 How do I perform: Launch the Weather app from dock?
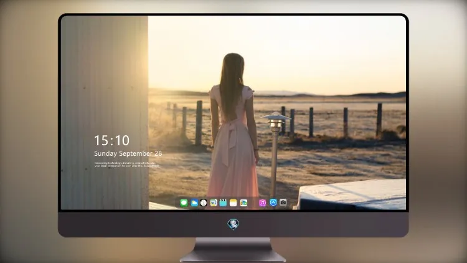[x=194, y=203]
